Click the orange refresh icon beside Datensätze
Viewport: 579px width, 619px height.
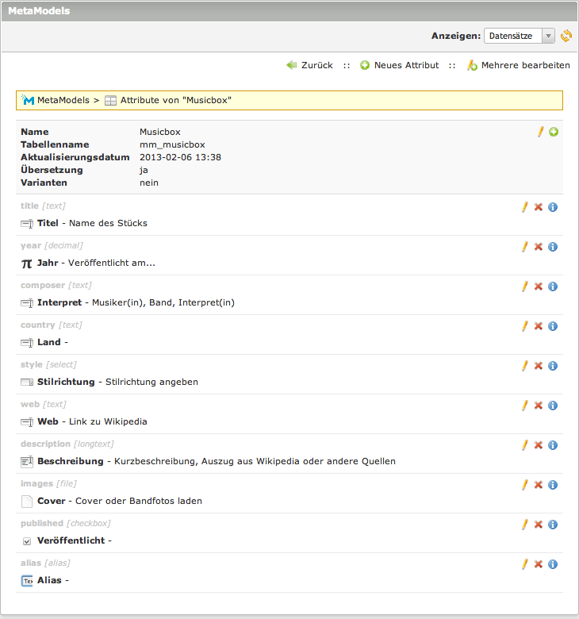click(566, 36)
